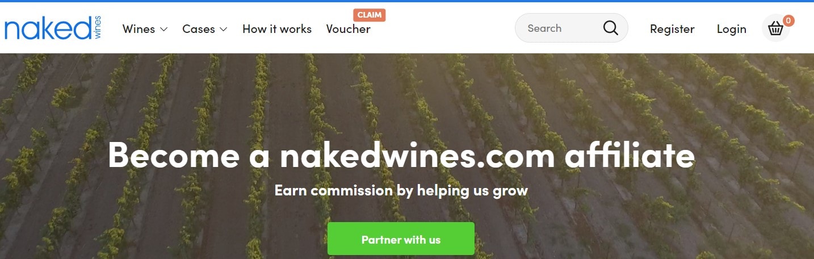Open the Register link
The width and height of the screenshot is (814, 259).
click(x=672, y=29)
